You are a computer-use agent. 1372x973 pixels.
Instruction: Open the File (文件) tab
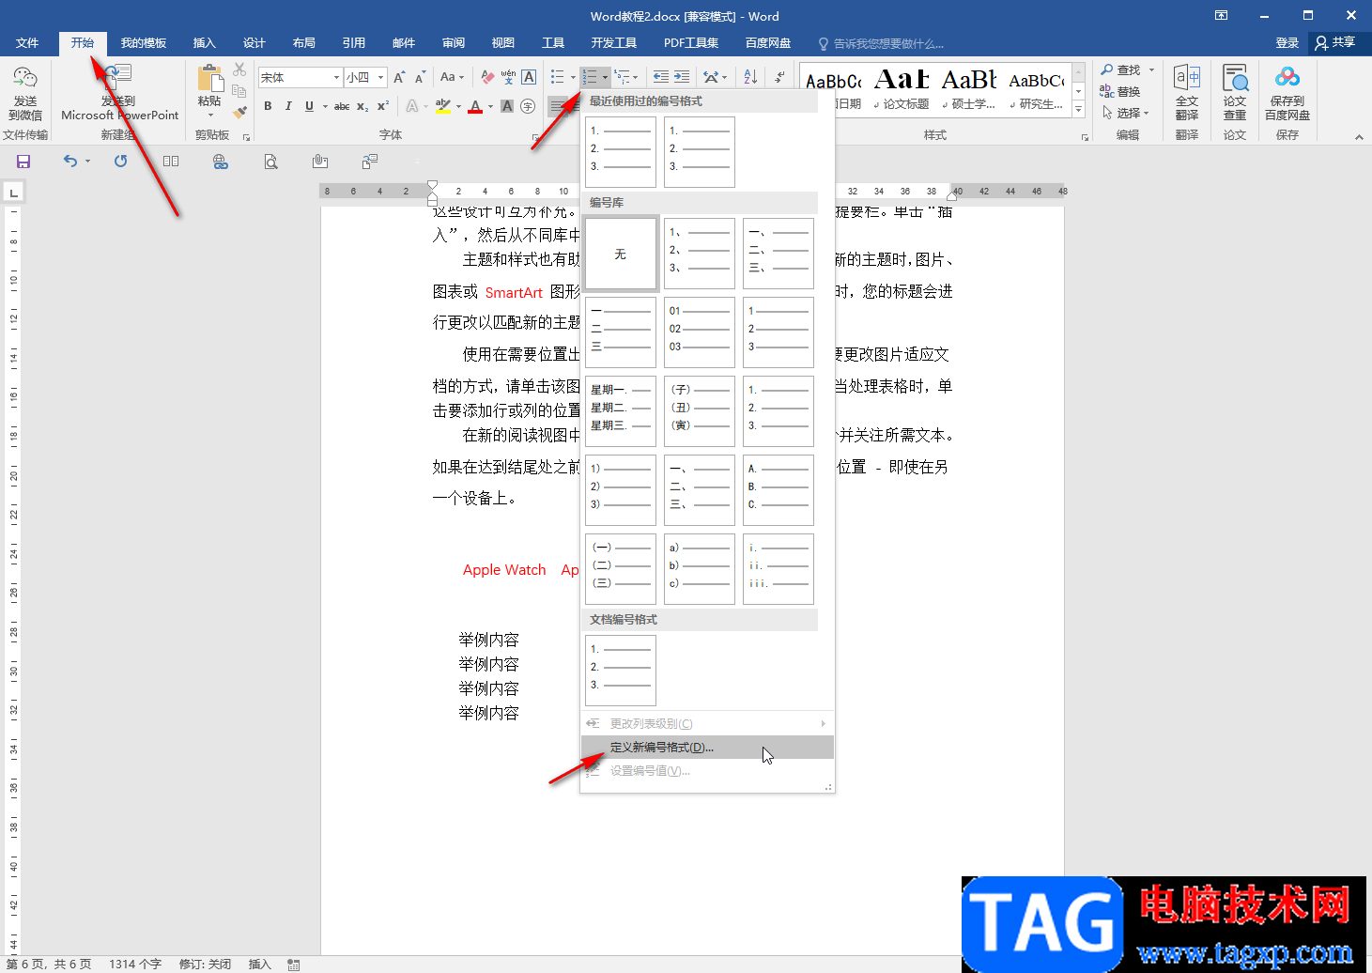27,43
